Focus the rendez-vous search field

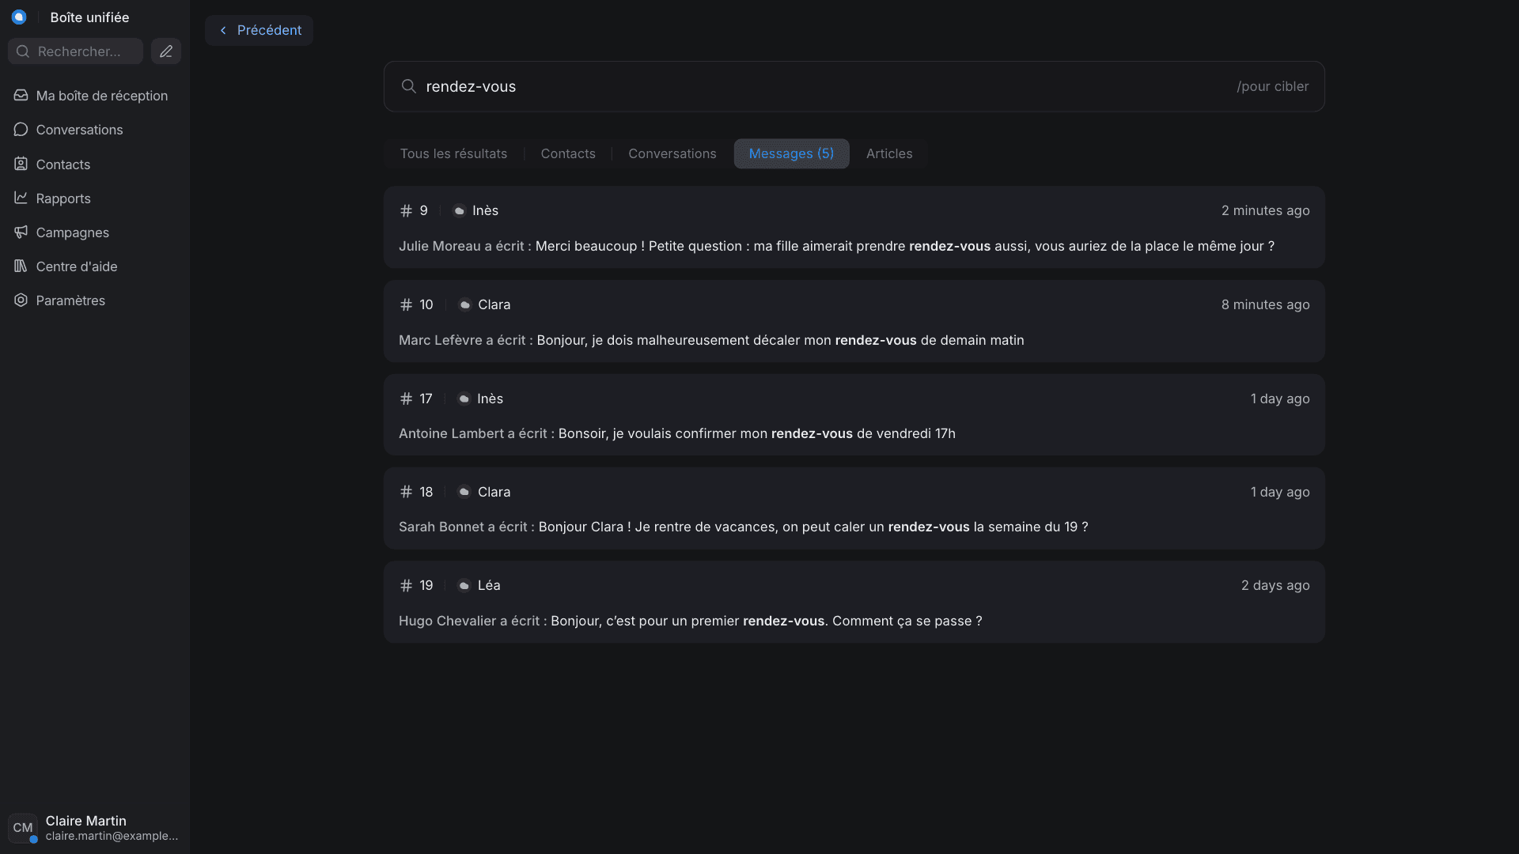click(x=854, y=86)
